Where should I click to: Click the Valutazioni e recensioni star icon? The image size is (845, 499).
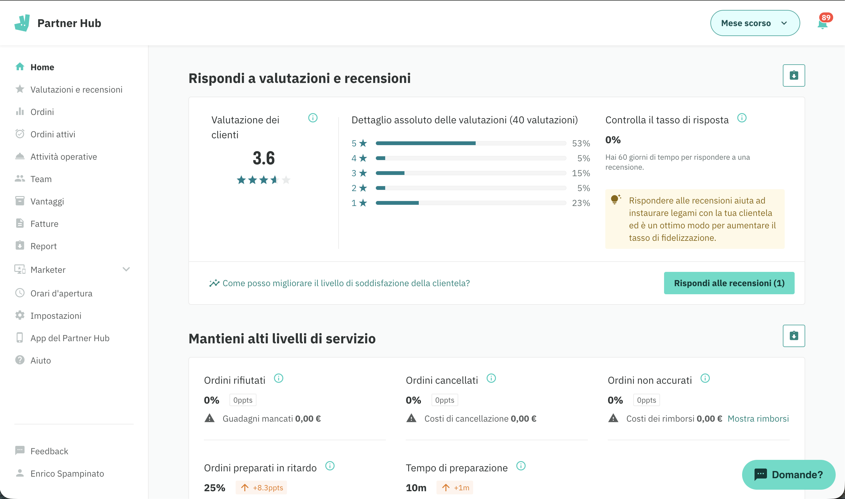20,89
